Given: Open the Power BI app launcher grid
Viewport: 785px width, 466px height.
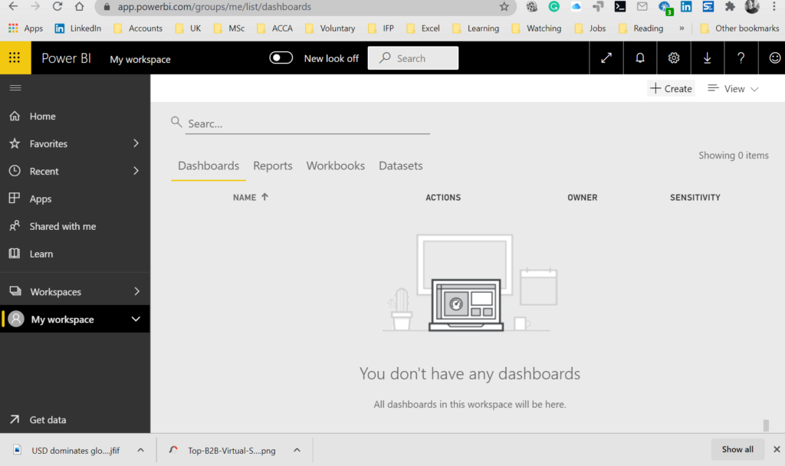Looking at the screenshot, I should click(x=15, y=57).
